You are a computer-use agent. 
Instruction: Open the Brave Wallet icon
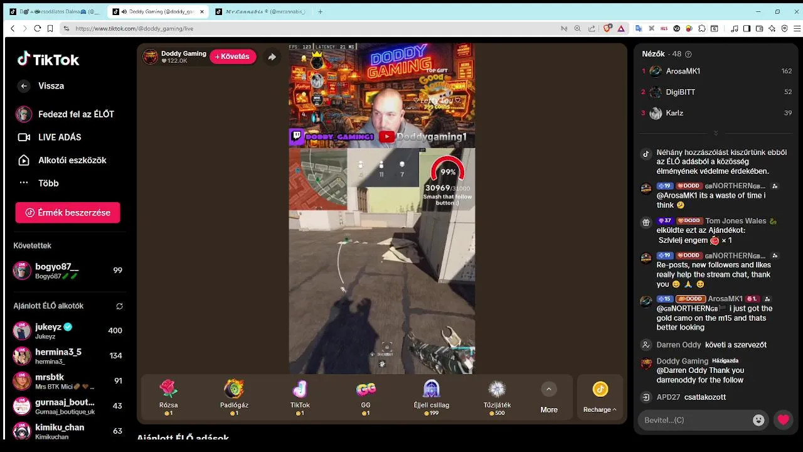pyautogui.click(x=759, y=28)
